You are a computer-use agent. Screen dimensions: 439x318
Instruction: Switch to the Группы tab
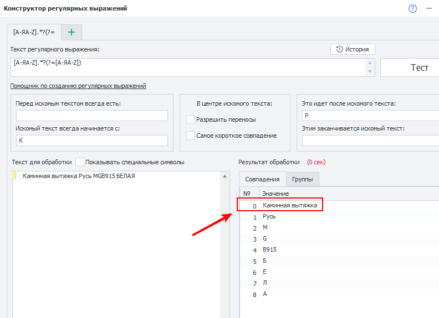pyautogui.click(x=302, y=179)
